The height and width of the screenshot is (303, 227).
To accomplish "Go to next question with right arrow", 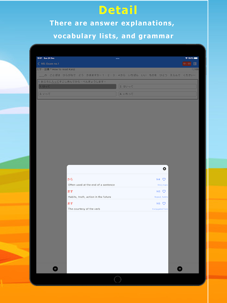I will (x=180, y=269).
